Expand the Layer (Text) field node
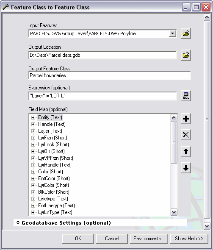The height and width of the screenshot is (250, 213). 33,131
